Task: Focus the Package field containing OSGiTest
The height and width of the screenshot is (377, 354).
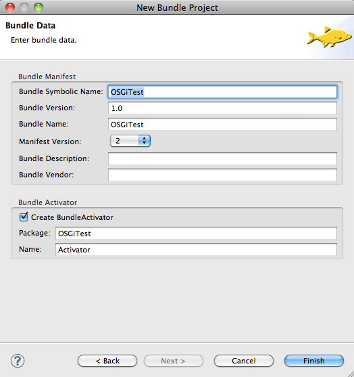Action: [x=196, y=234]
